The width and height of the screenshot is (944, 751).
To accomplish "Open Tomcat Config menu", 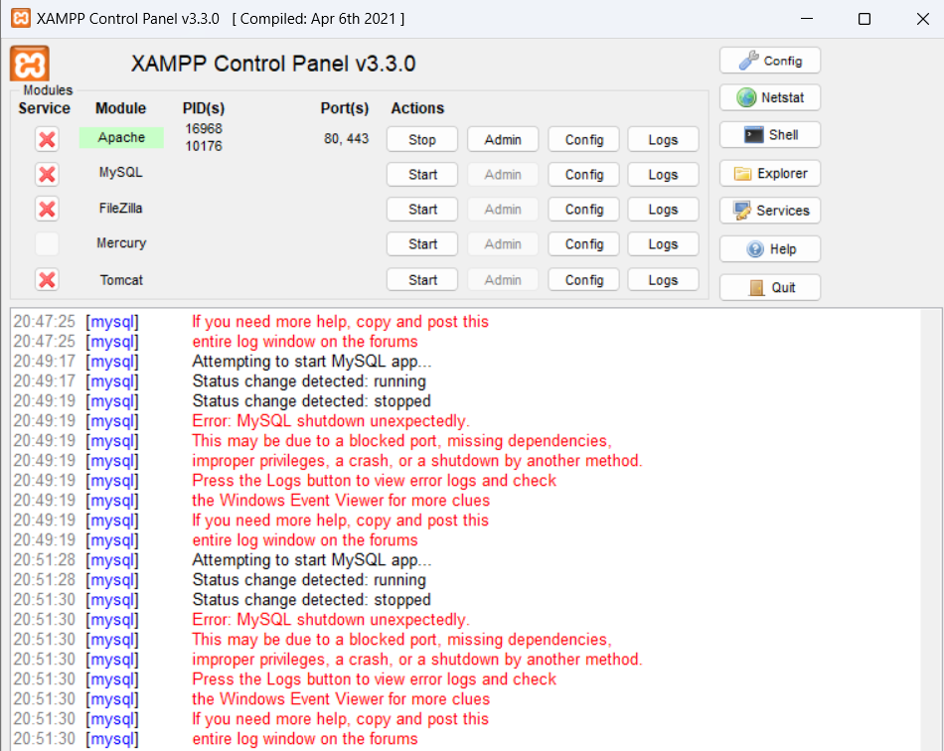I will [584, 280].
